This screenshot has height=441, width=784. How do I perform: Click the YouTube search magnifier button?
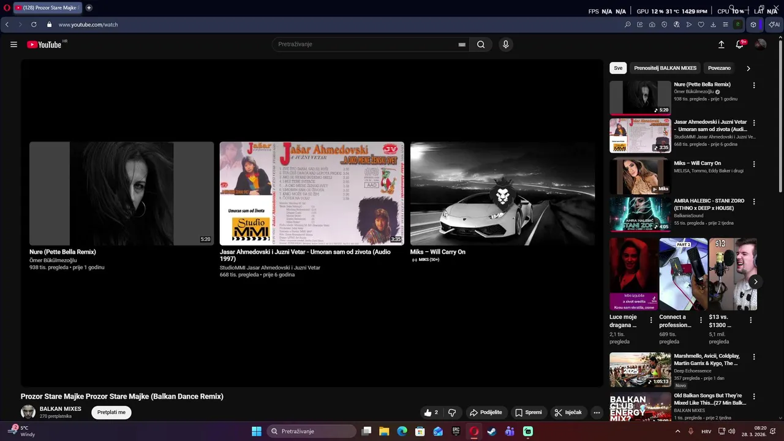pos(481,44)
